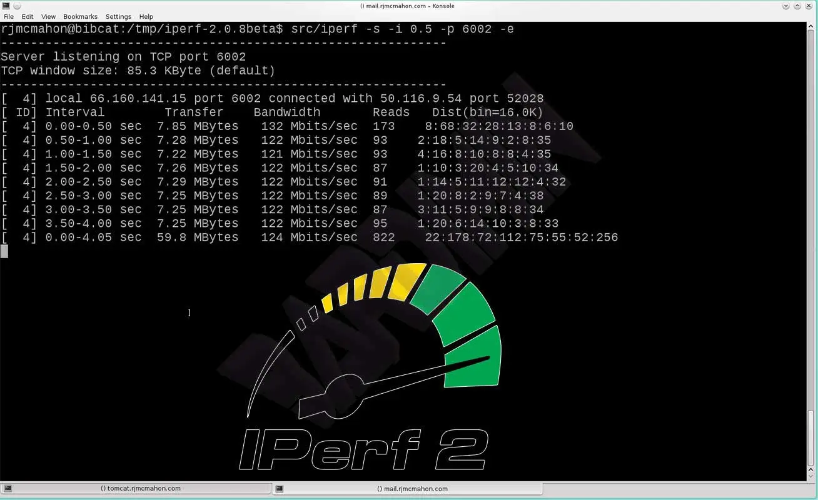Open the File menu
The height and width of the screenshot is (500, 818).
(x=9, y=16)
